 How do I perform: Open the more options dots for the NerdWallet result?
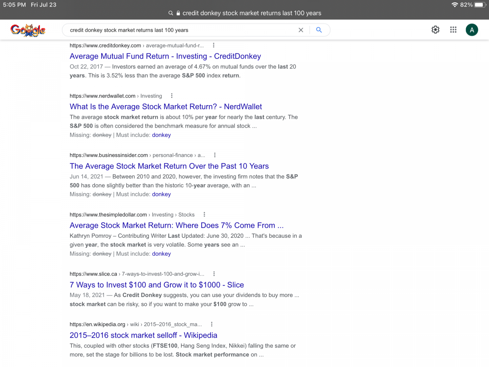click(172, 96)
